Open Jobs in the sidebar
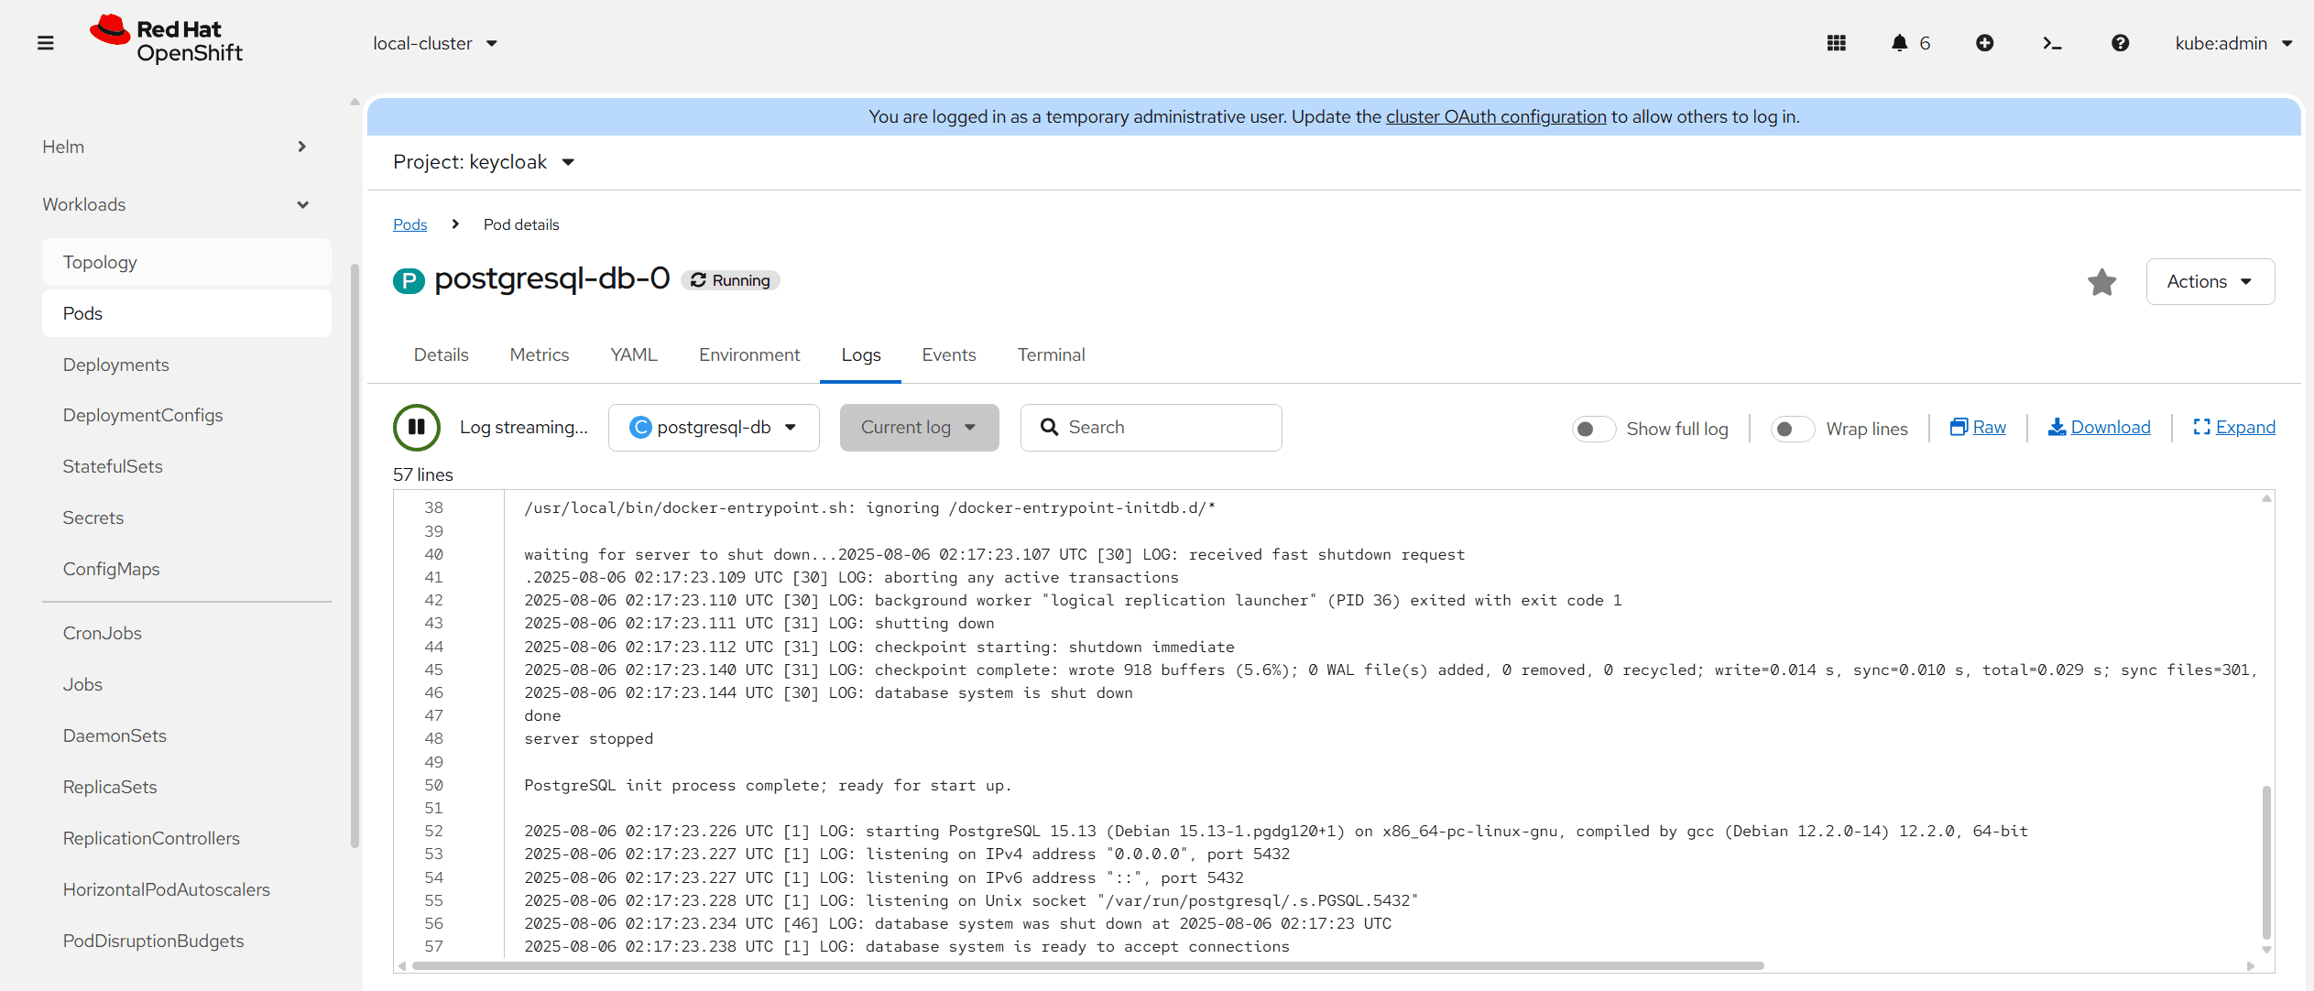2314x991 pixels. pyautogui.click(x=187, y=684)
